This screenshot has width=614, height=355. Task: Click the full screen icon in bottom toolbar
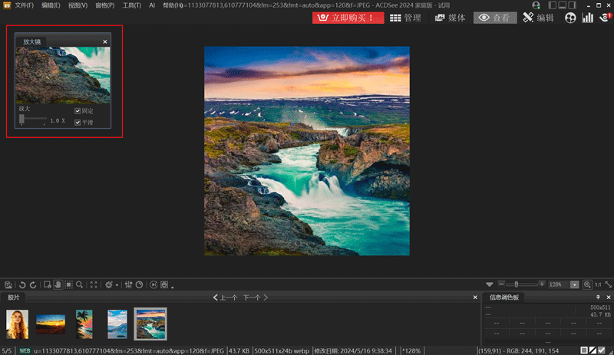94,284
